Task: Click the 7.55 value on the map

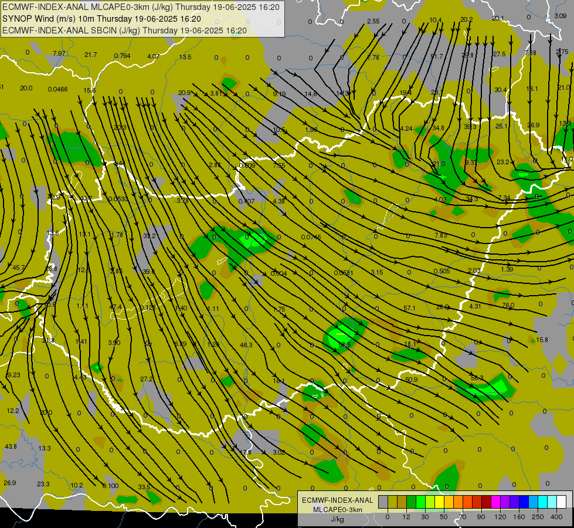Action: click(x=279, y=165)
